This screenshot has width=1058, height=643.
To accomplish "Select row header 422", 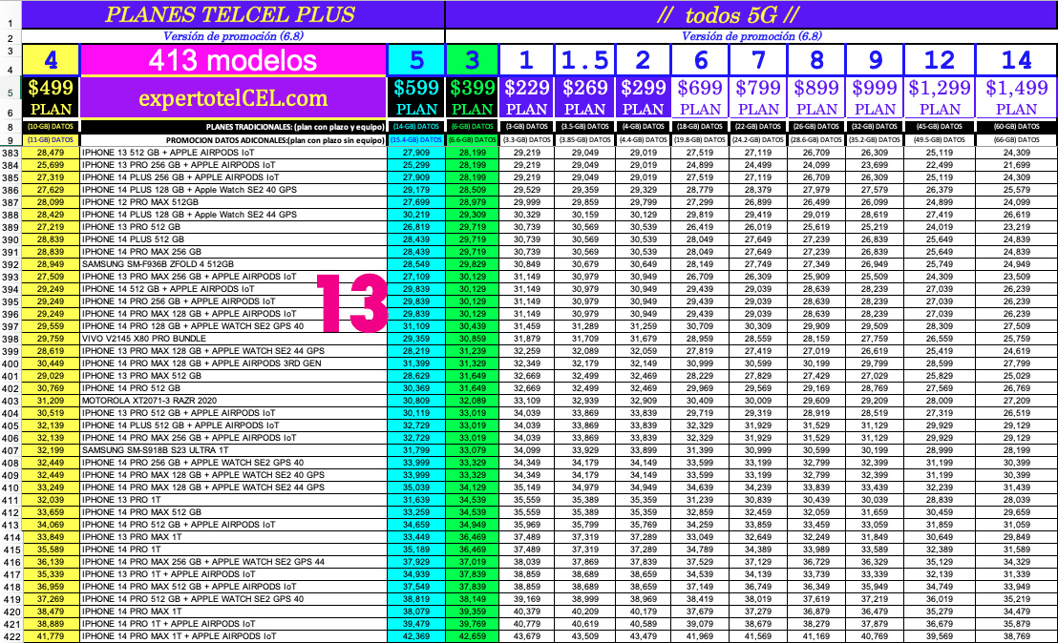I will click(11, 636).
